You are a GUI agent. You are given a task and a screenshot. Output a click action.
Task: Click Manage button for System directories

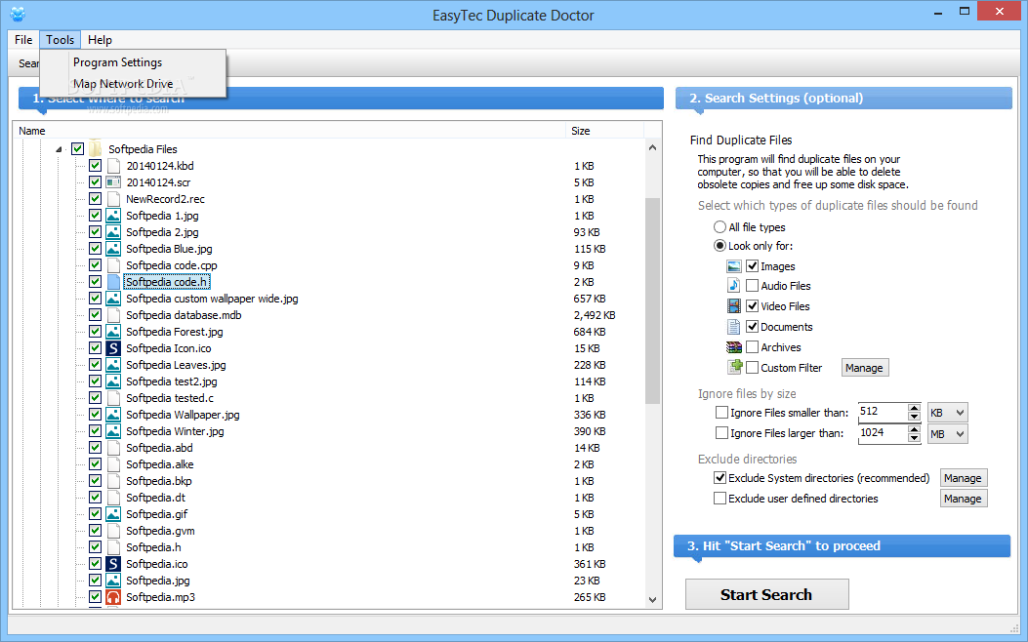point(963,477)
